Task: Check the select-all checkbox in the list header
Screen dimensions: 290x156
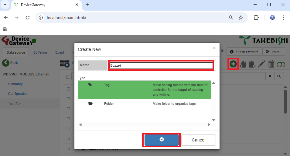Action: [68, 77]
